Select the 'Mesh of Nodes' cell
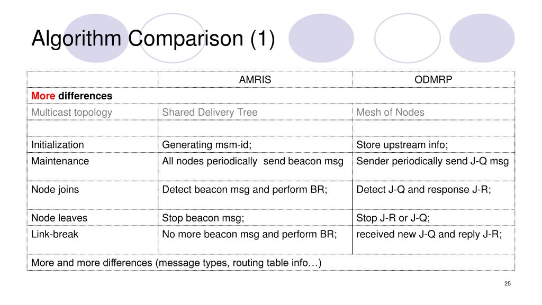This screenshot has height=305, width=542. tap(390, 112)
